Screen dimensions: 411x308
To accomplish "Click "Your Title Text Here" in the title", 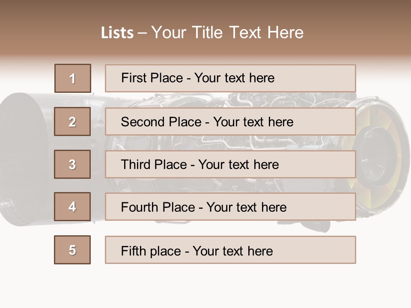I will (x=227, y=33).
